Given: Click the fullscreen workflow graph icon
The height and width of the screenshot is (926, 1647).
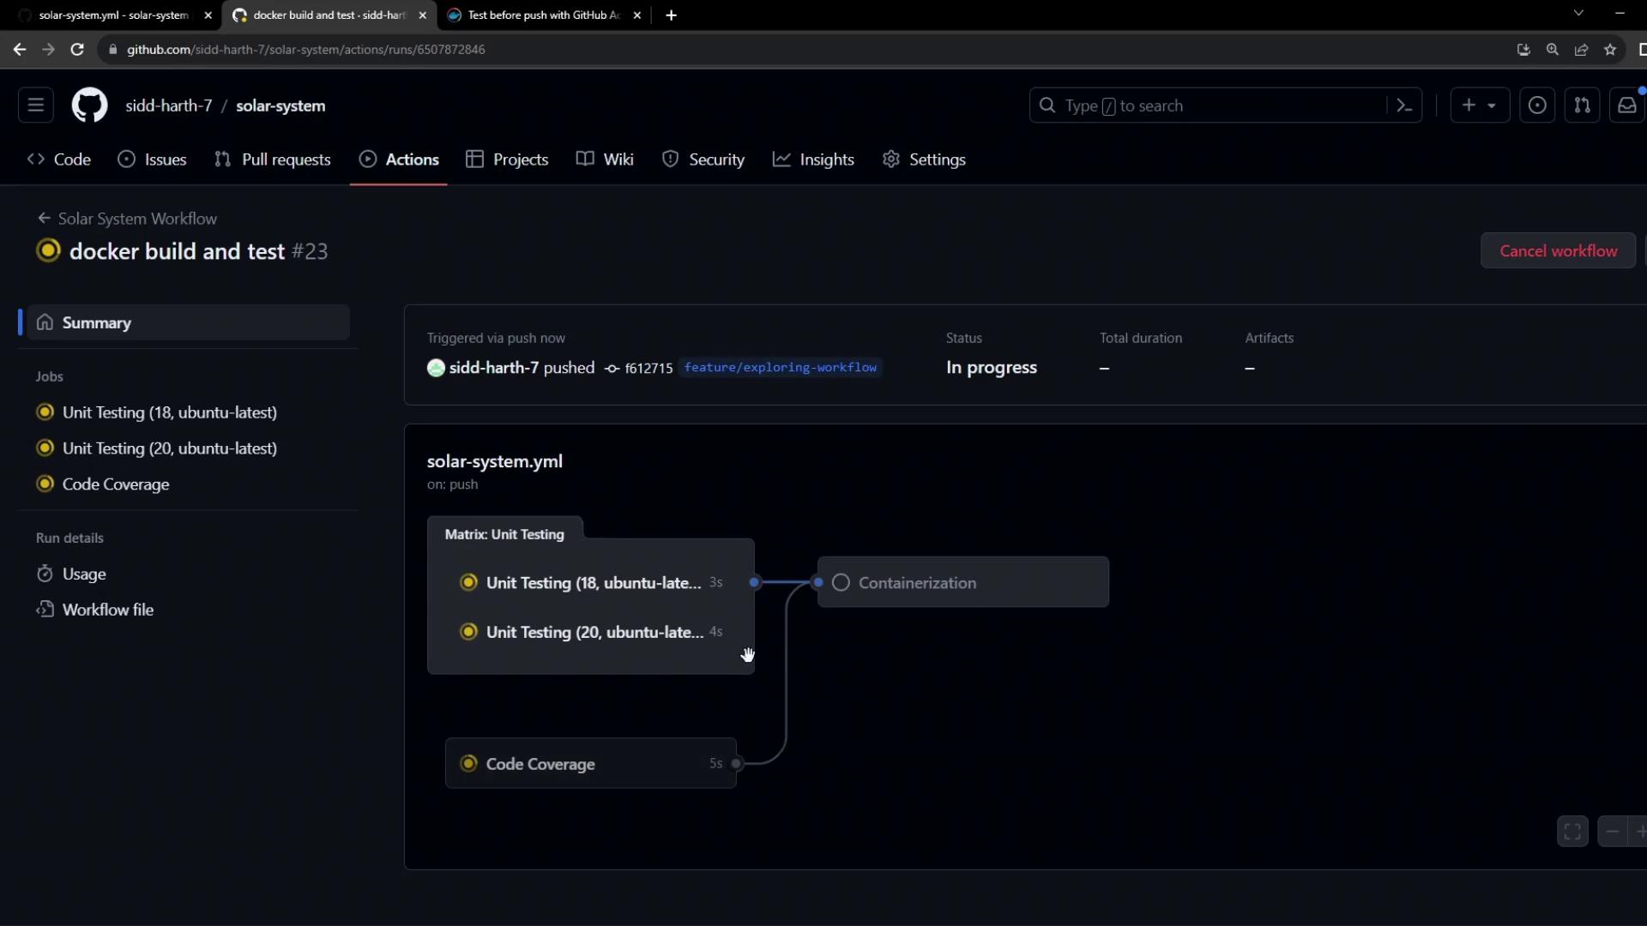Looking at the screenshot, I should pyautogui.click(x=1572, y=831).
